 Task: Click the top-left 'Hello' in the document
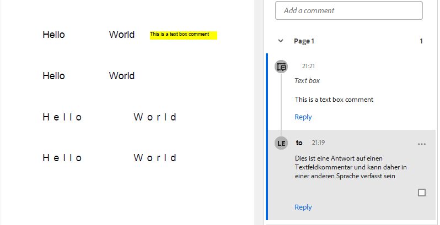tap(53, 35)
